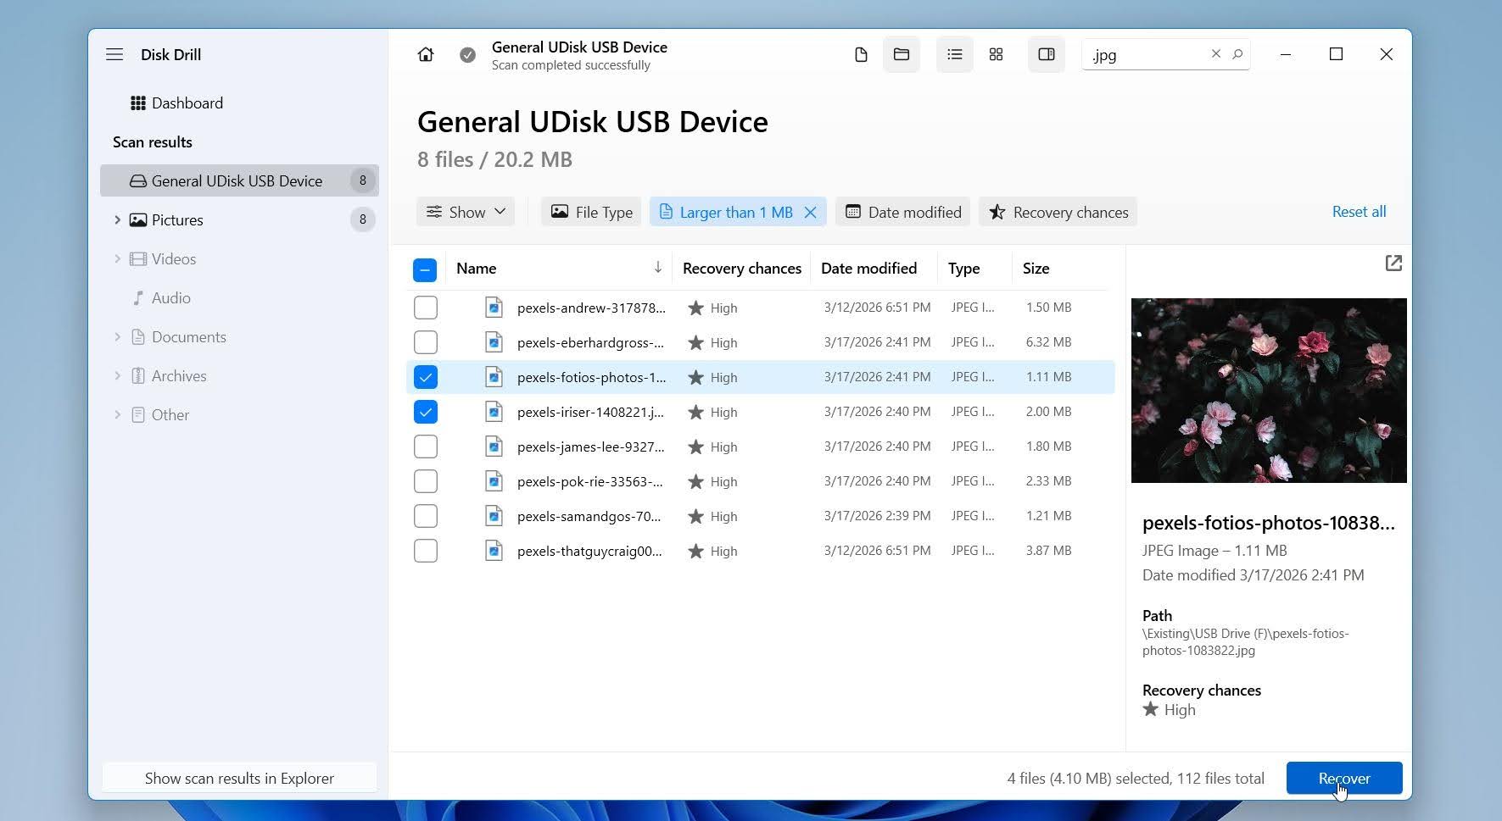The width and height of the screenshot is (1502, 821).
Task: Select General UDisk USB Device in sidebar
Action: tap(239, 180)
